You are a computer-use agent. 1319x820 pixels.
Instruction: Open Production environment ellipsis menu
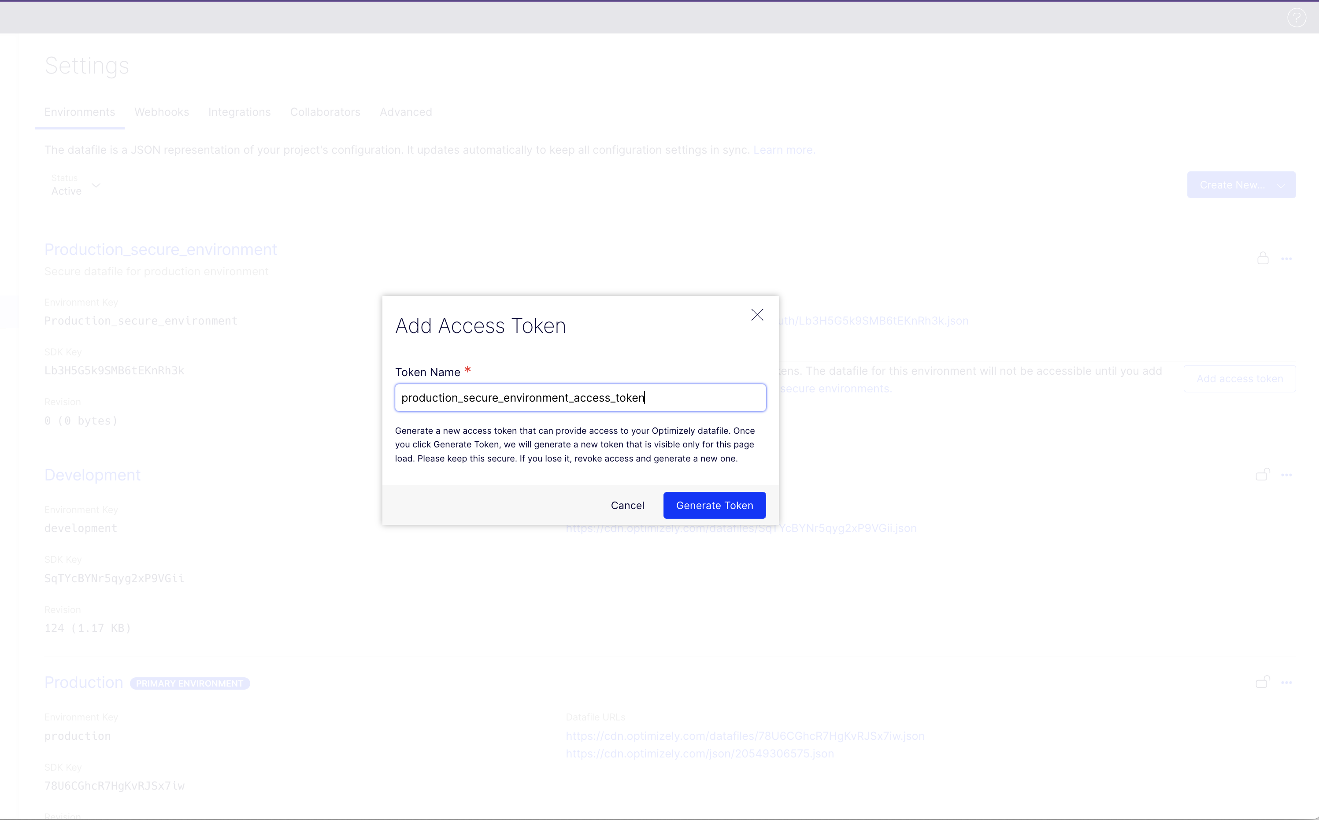tap(1286, 682)
